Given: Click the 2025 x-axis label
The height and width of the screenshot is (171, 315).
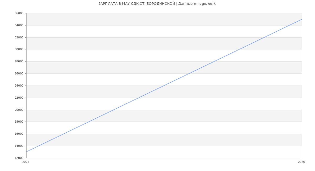Looking at the screenshot, I should click(26, 162).
